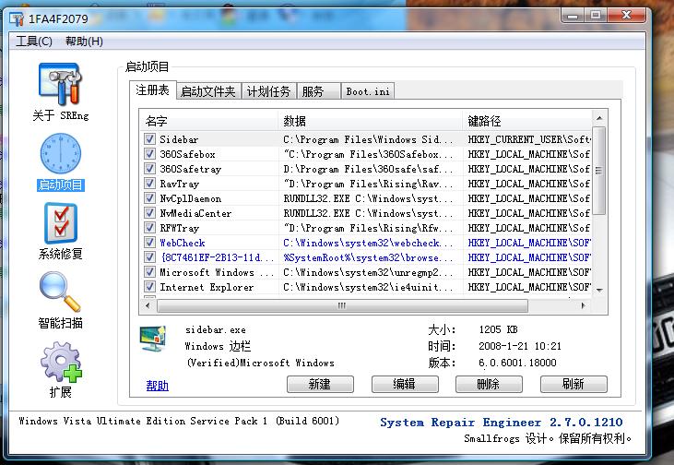Uncheck the {8C7461EF-2B13-11d... entry
674x465 pixels.
point(149,256)
